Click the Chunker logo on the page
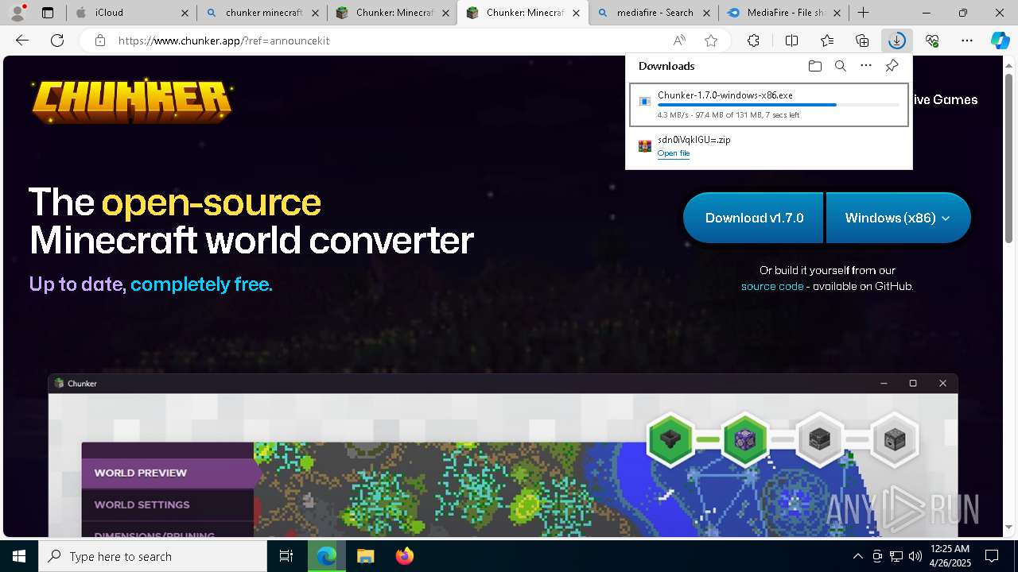 pyautogui.click(x=132, y=100)
